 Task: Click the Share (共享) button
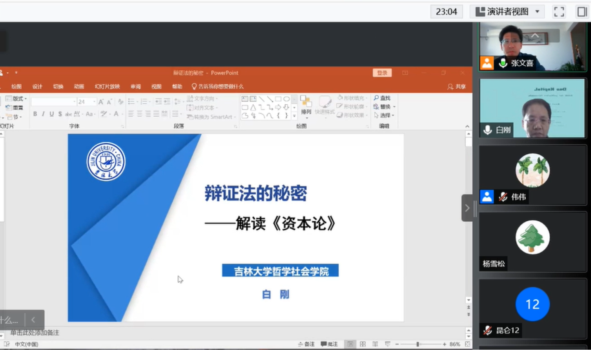click(x=457, y=87)
